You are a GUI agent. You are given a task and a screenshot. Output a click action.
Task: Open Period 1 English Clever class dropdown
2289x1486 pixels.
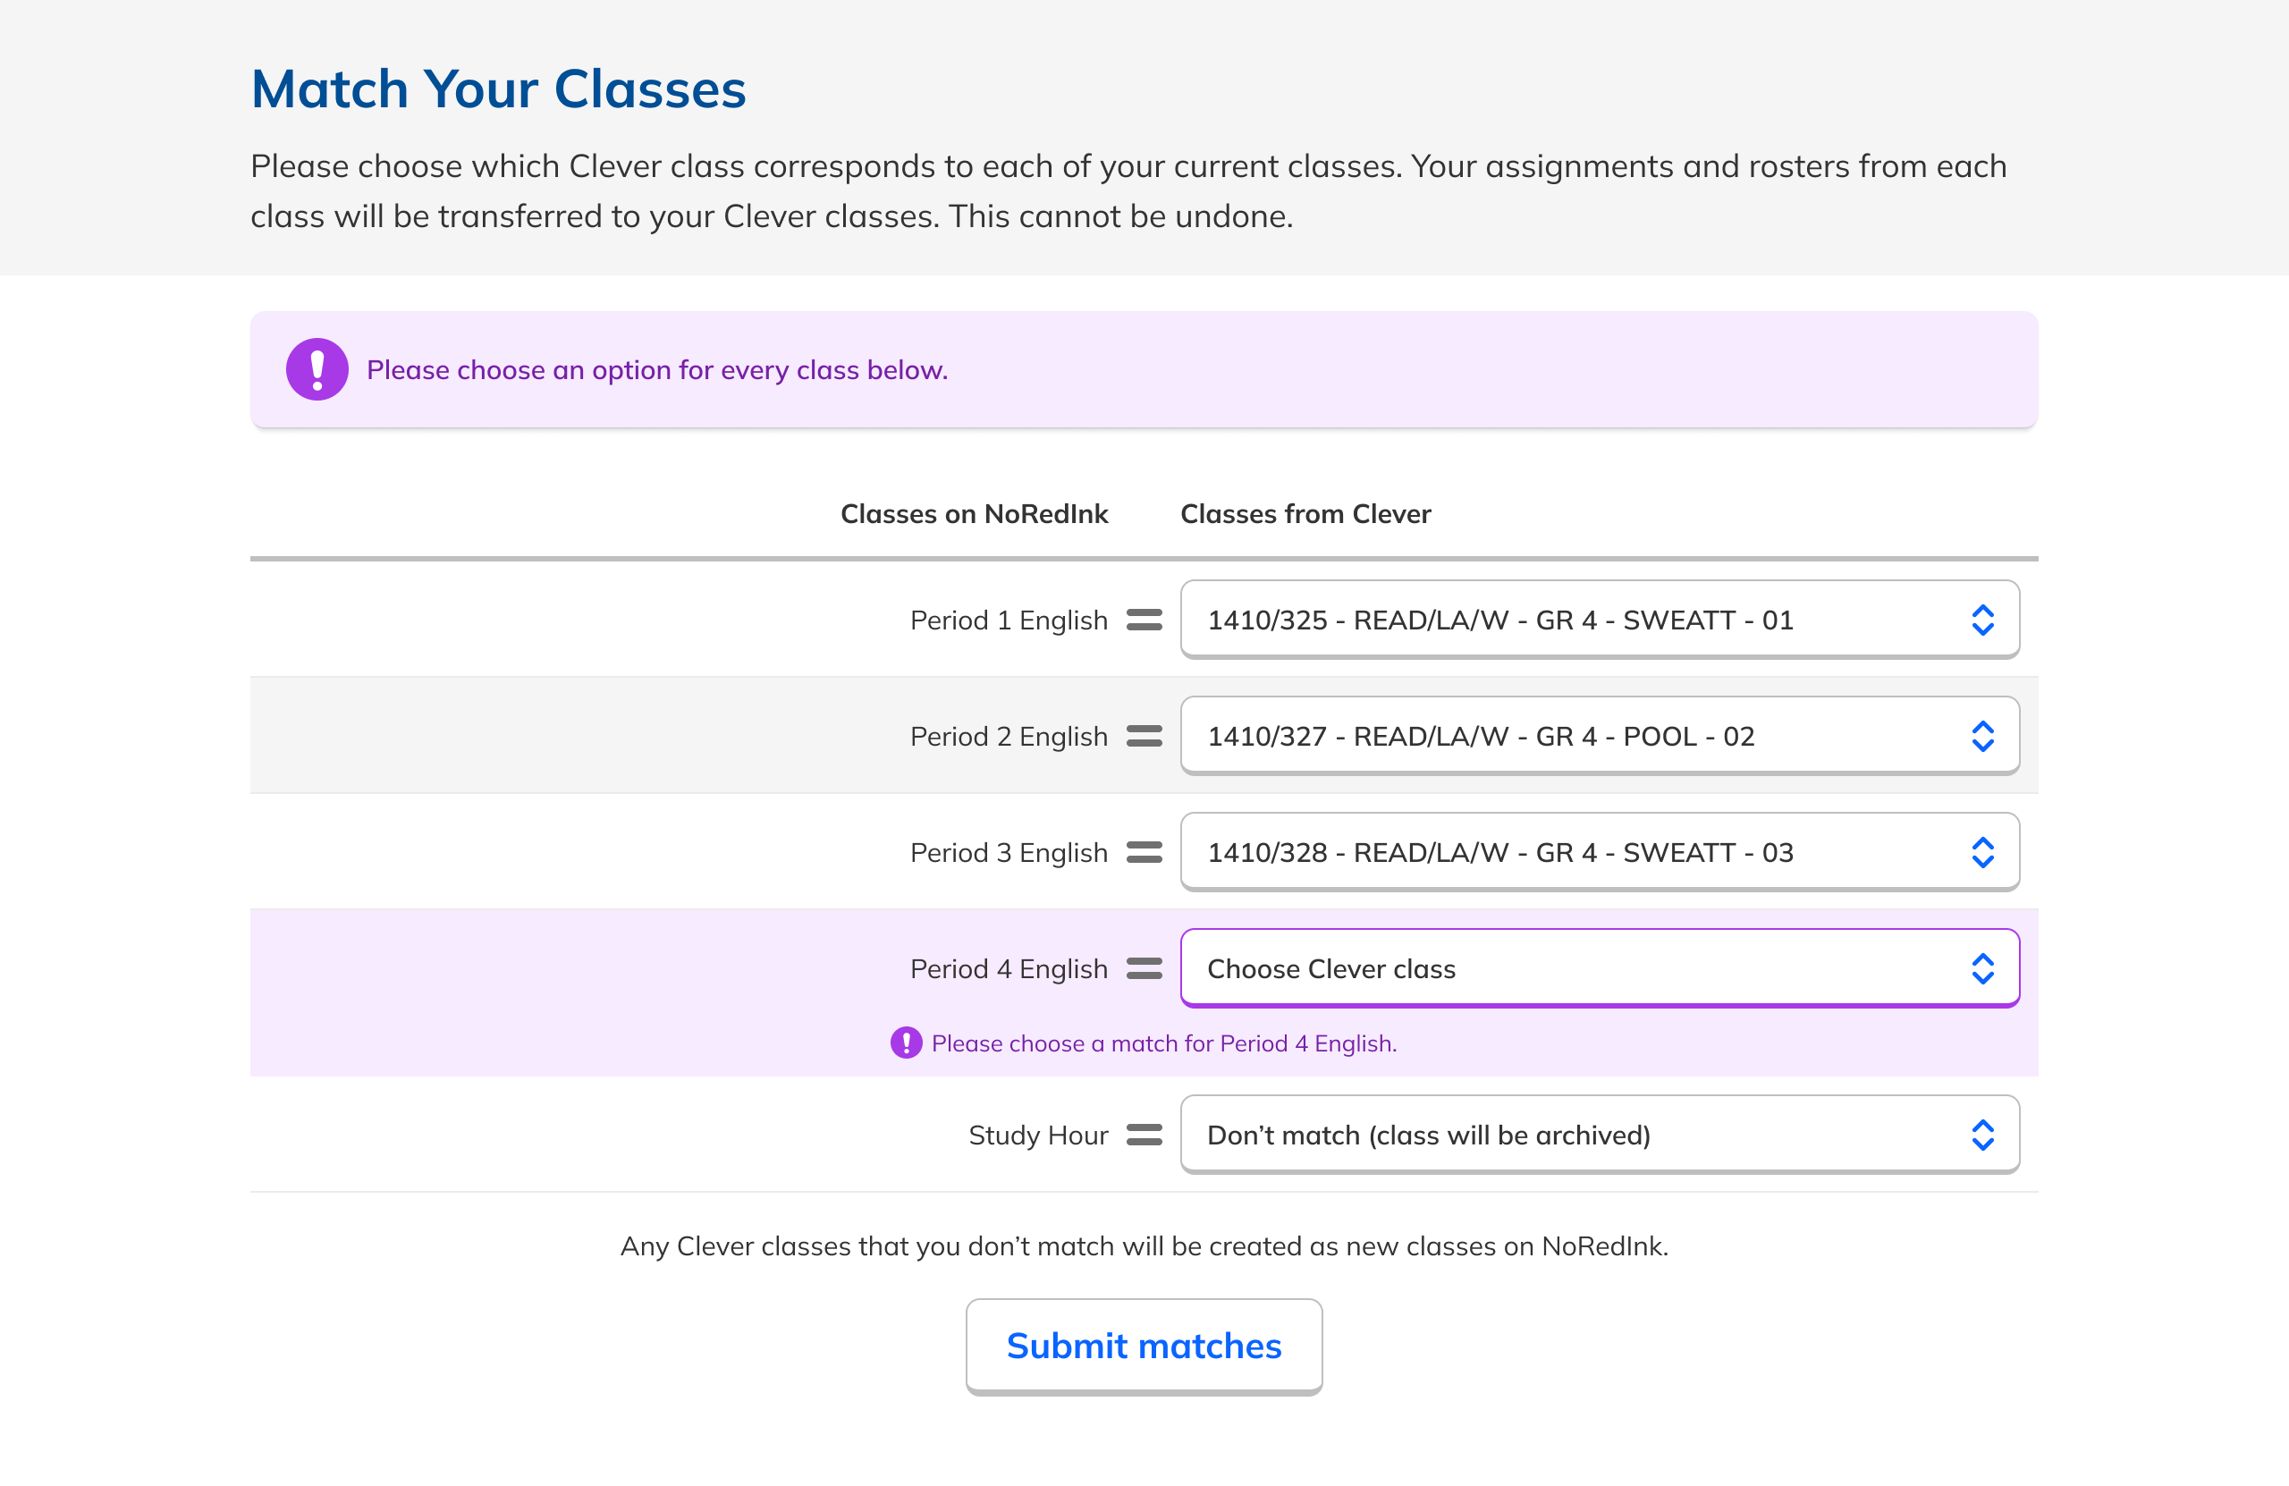point(1599,620)
